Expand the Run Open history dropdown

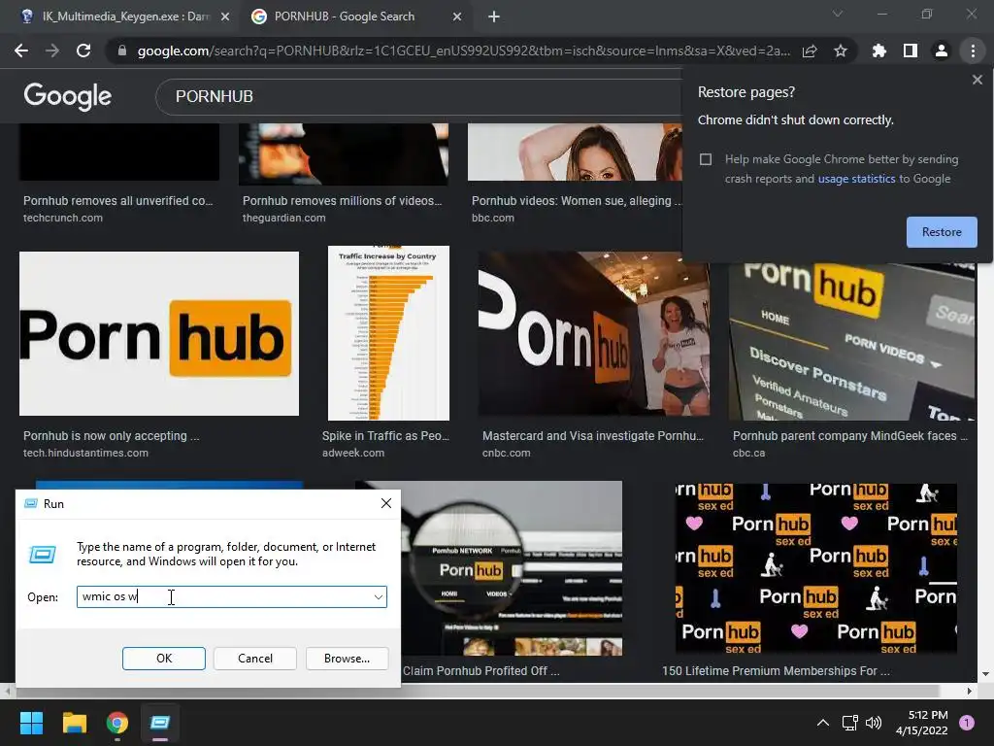379,597
